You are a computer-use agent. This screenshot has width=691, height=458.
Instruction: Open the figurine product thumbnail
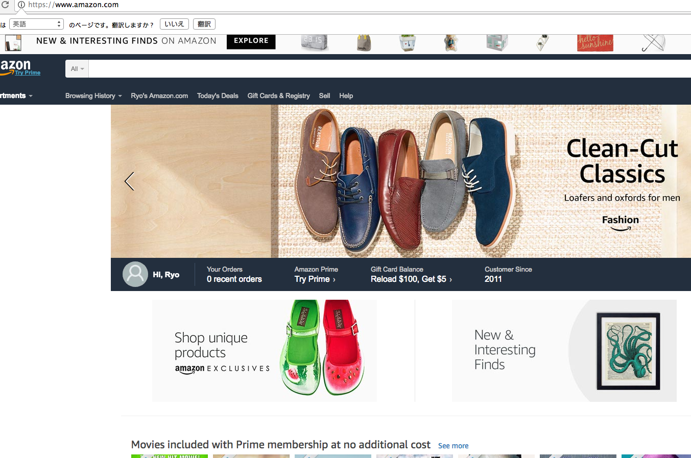[450, 43]
